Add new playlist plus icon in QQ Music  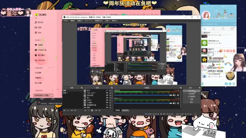[x=49, y=68]
